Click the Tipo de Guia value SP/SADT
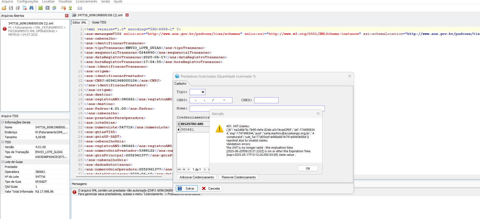 tap(41, 182)
